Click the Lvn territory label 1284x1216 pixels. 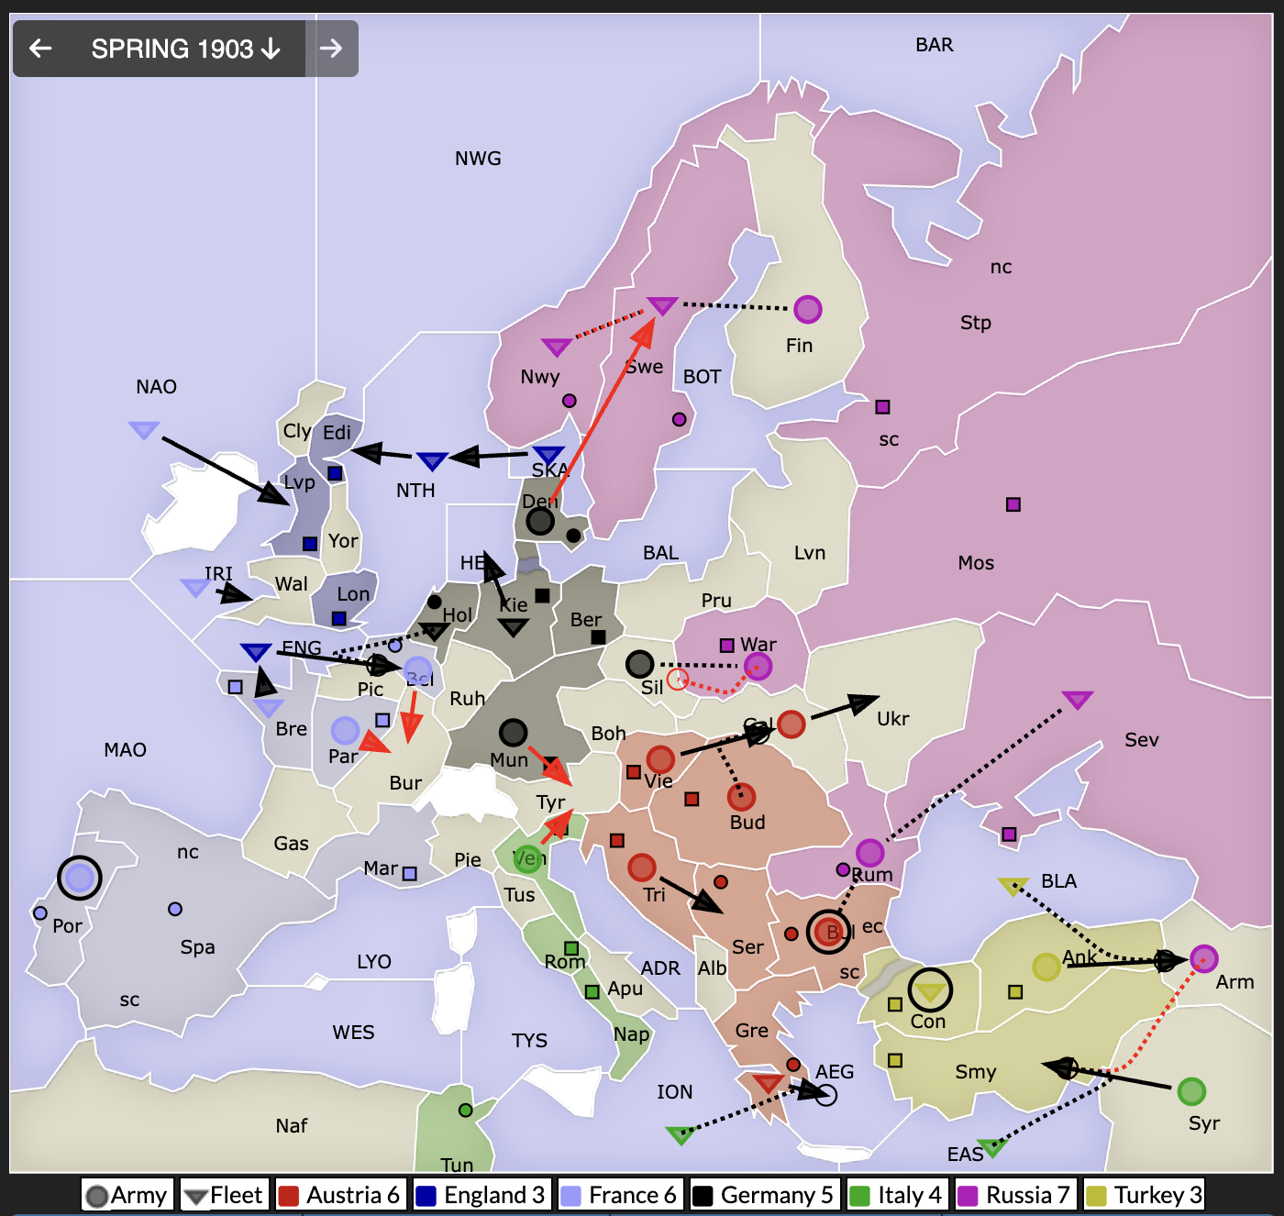[x=810, y=553]
